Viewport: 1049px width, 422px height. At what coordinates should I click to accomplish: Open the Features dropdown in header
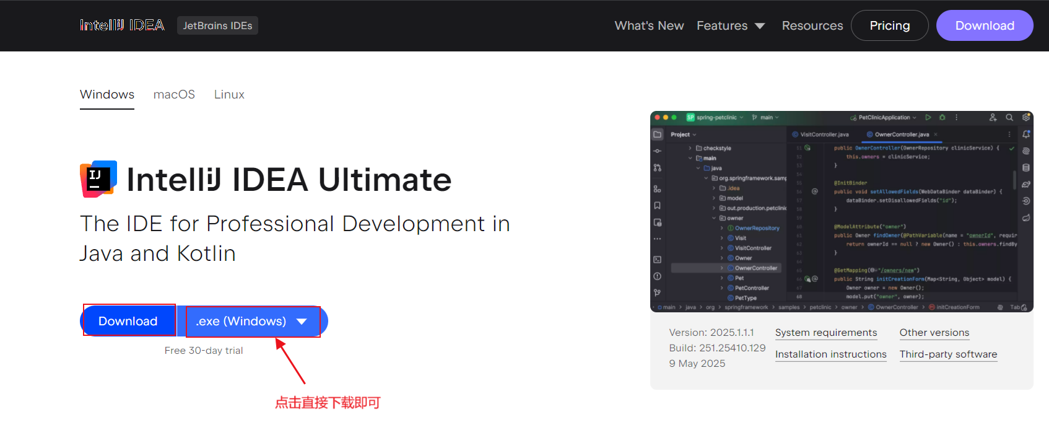tap(731, 25)
